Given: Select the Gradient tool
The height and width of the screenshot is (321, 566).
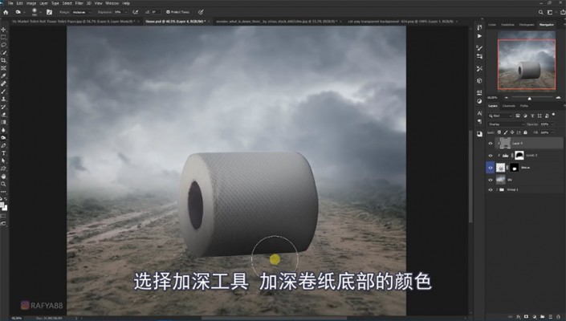Looking at the screenshot, I should click(x=3, y=122).
